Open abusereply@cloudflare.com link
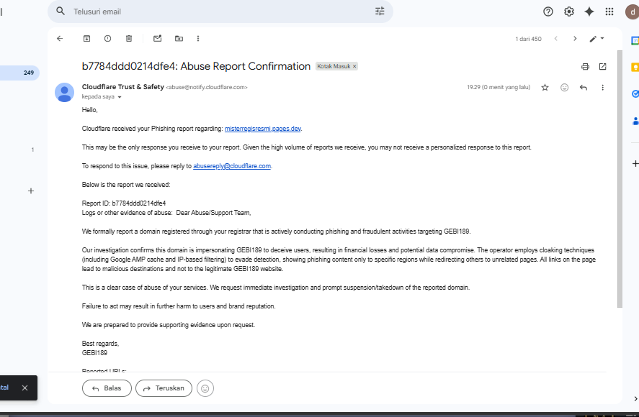639x417 pixels. pyautogui.click(x=232, y=166)
